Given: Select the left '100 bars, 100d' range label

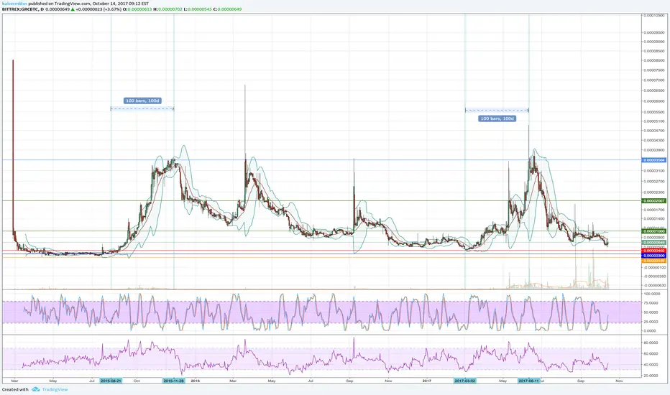Looking at the screenshot, I should coord(142,101).
